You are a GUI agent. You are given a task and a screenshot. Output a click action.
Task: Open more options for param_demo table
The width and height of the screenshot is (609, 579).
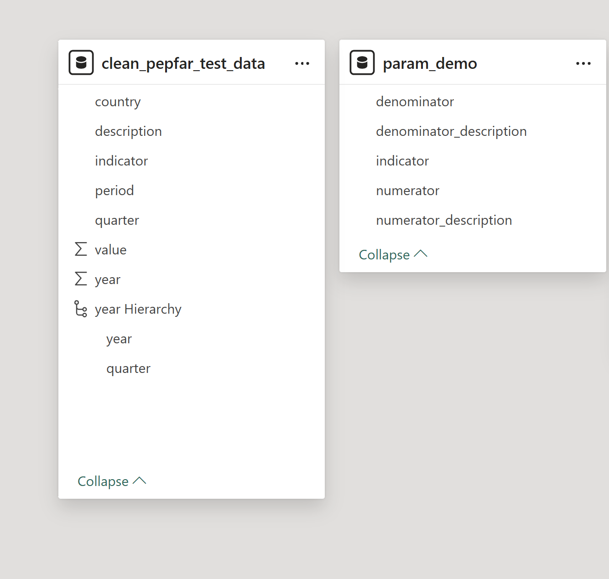click(x=583, y=63)
